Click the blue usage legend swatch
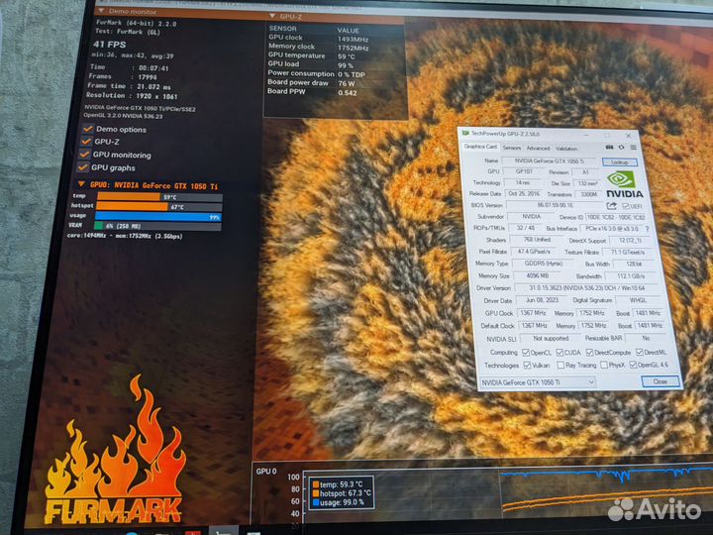The width and height of the screenshot is (713, 535). [316, 502]
